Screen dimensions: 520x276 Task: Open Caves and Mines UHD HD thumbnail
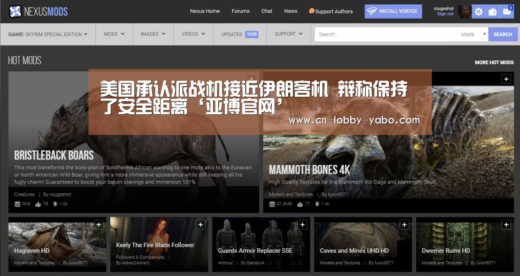click(363, 244)
